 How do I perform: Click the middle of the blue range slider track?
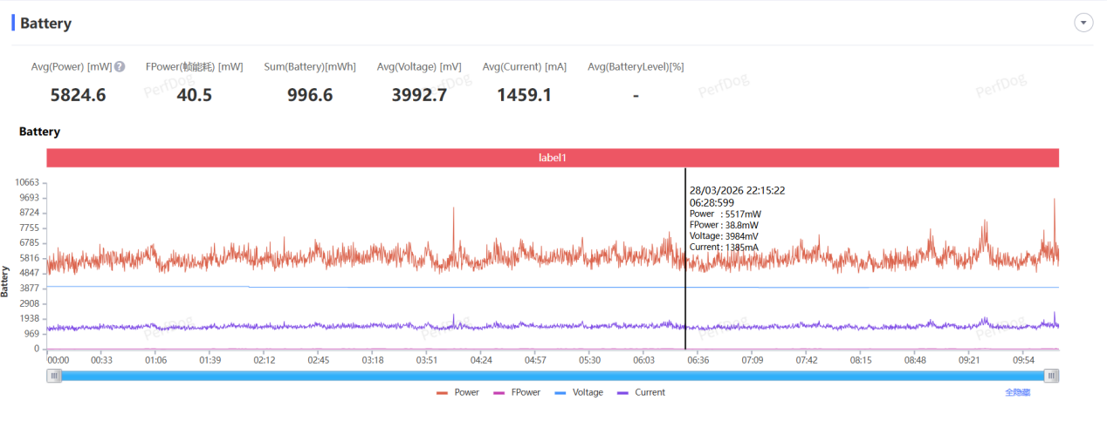coord(553,376)
